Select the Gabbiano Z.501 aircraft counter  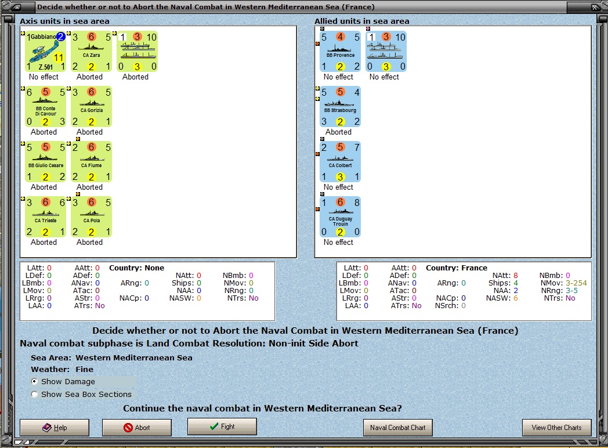[x=45, y=52]
